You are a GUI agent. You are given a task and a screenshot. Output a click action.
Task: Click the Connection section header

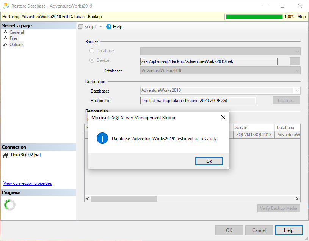tap(38, 147)
